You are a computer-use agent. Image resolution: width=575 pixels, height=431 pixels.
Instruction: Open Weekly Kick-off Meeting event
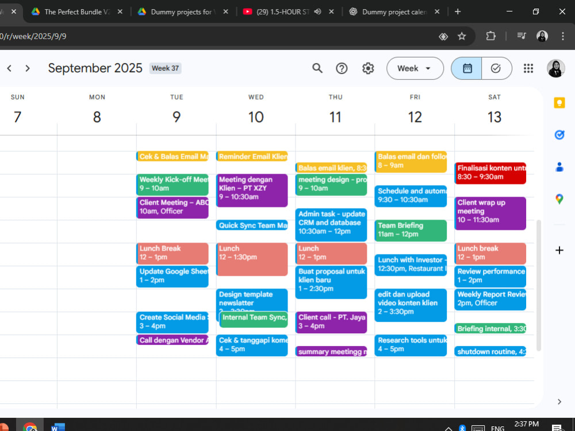[x=172, y=184]
